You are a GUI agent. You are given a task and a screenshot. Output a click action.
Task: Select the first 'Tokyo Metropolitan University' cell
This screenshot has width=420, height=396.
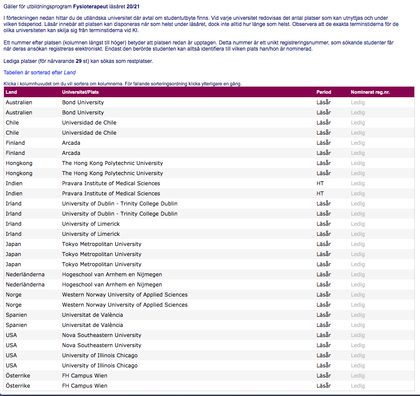[x=102, y=244]
